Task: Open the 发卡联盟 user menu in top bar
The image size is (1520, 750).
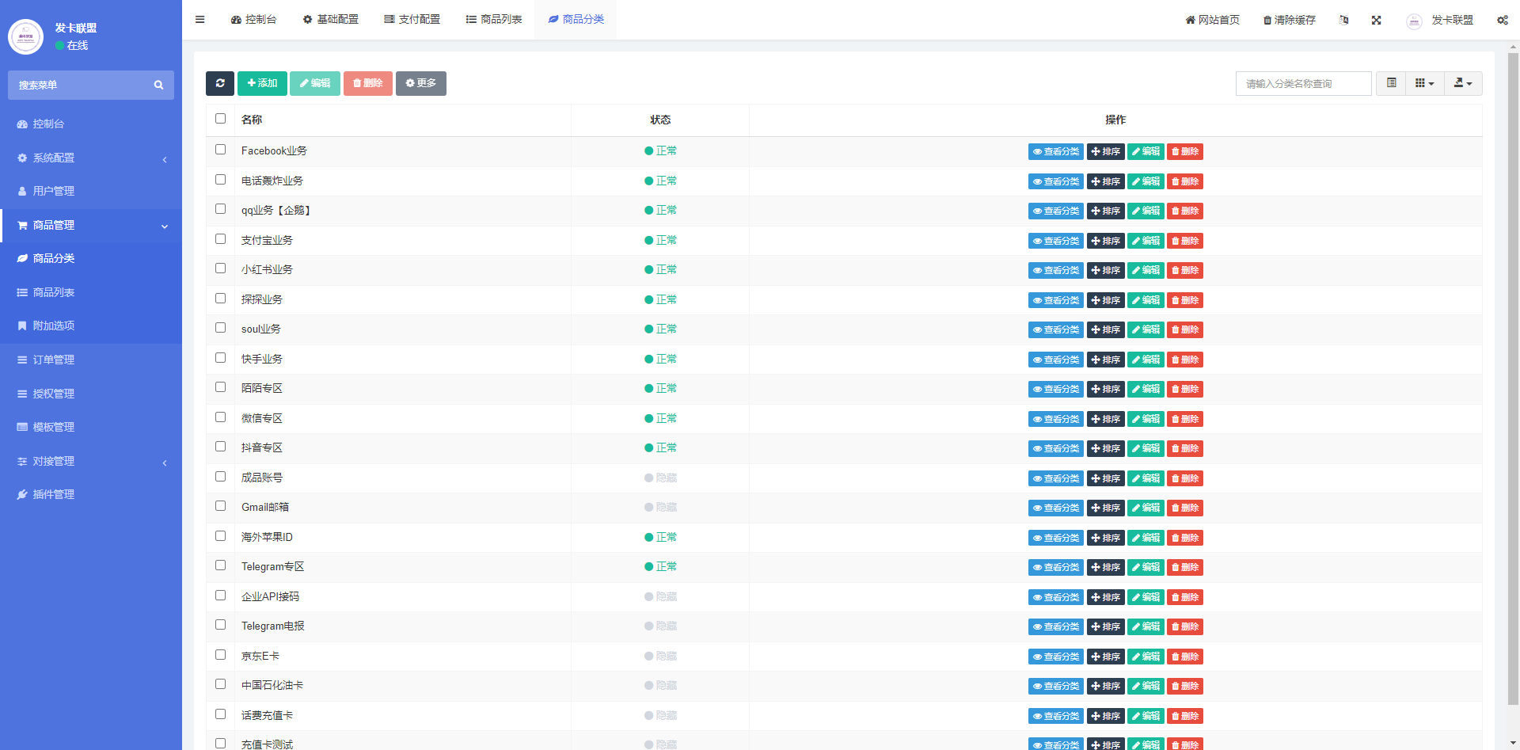Action: click(x=1440, y=20)
